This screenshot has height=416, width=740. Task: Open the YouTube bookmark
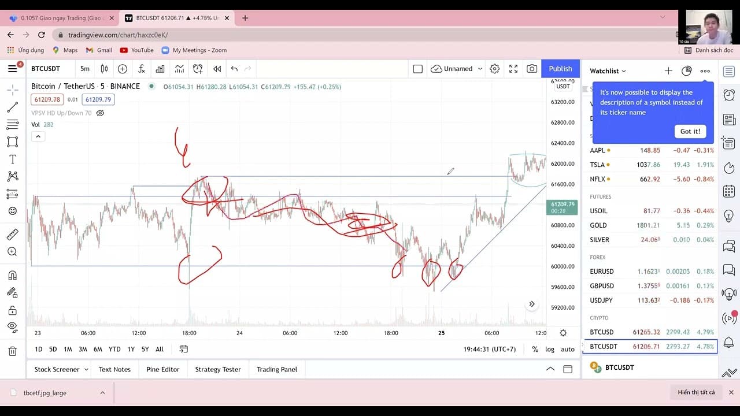point(136,50)
